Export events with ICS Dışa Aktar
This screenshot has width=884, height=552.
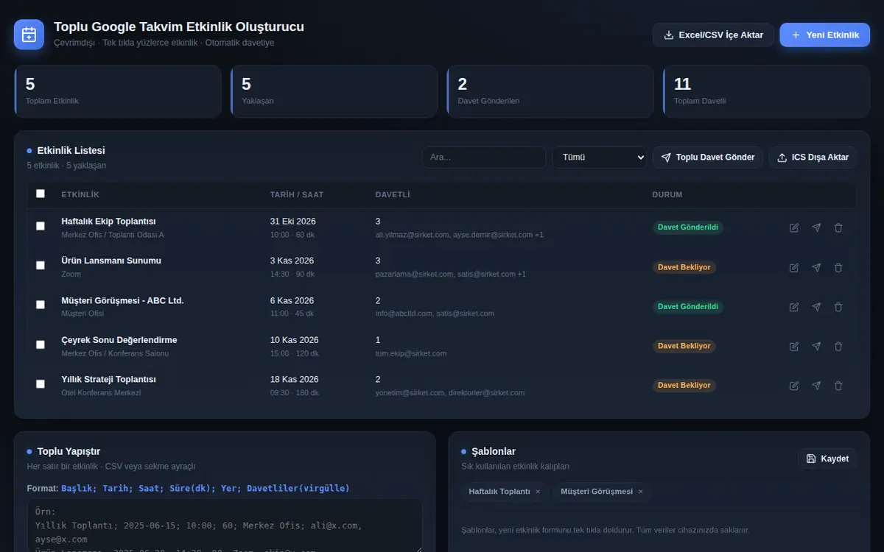point(813,158)
